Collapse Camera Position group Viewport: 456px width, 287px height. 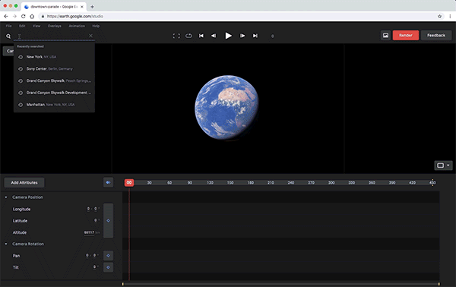coord(6,197)
